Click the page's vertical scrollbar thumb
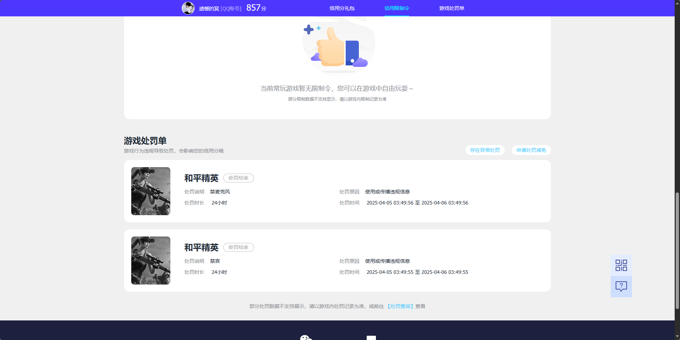 click(x=677, y=251)
